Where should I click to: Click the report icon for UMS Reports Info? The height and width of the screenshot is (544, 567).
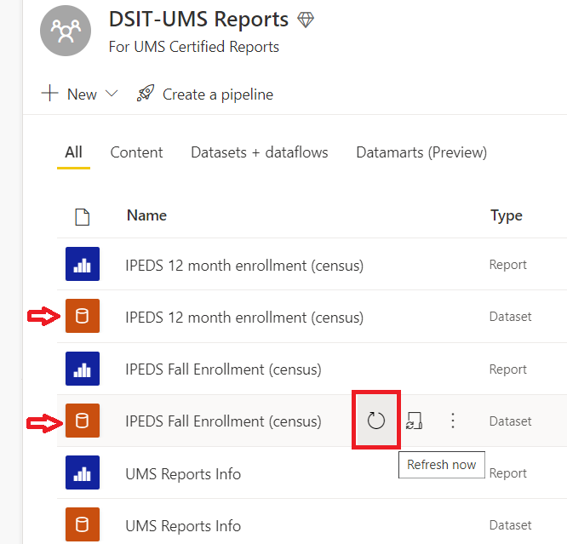click(x=83, y=472)
